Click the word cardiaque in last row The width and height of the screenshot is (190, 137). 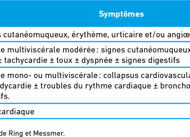pyautogui.click(x=17, y=112)
